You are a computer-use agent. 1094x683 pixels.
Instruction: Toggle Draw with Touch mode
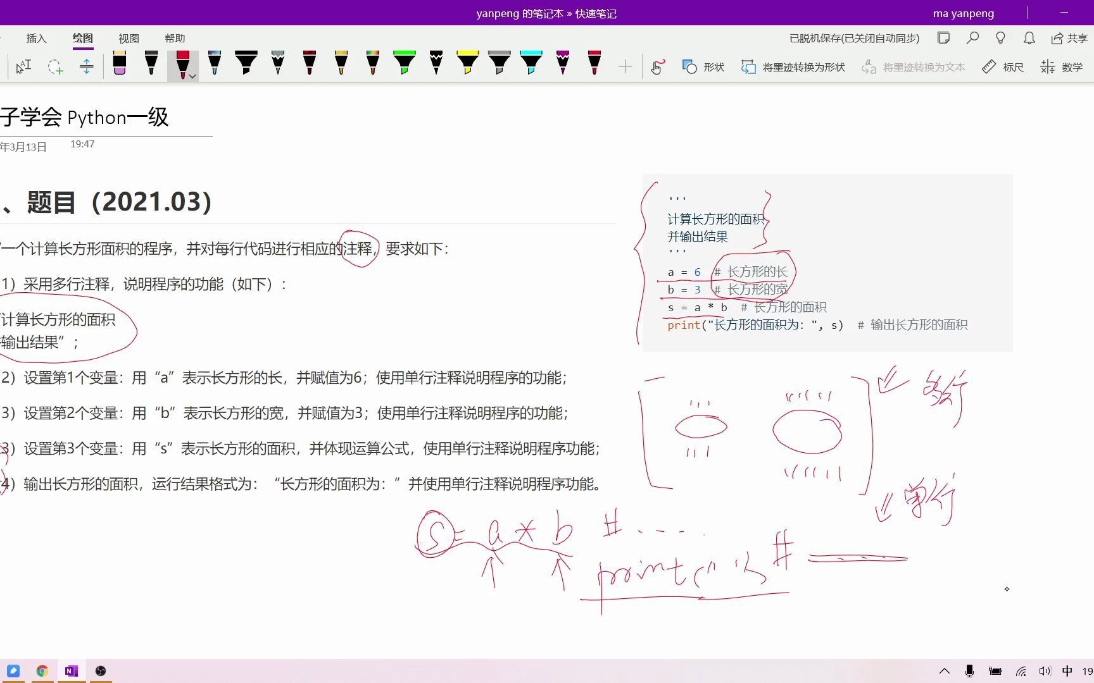[x=657, y=66]
